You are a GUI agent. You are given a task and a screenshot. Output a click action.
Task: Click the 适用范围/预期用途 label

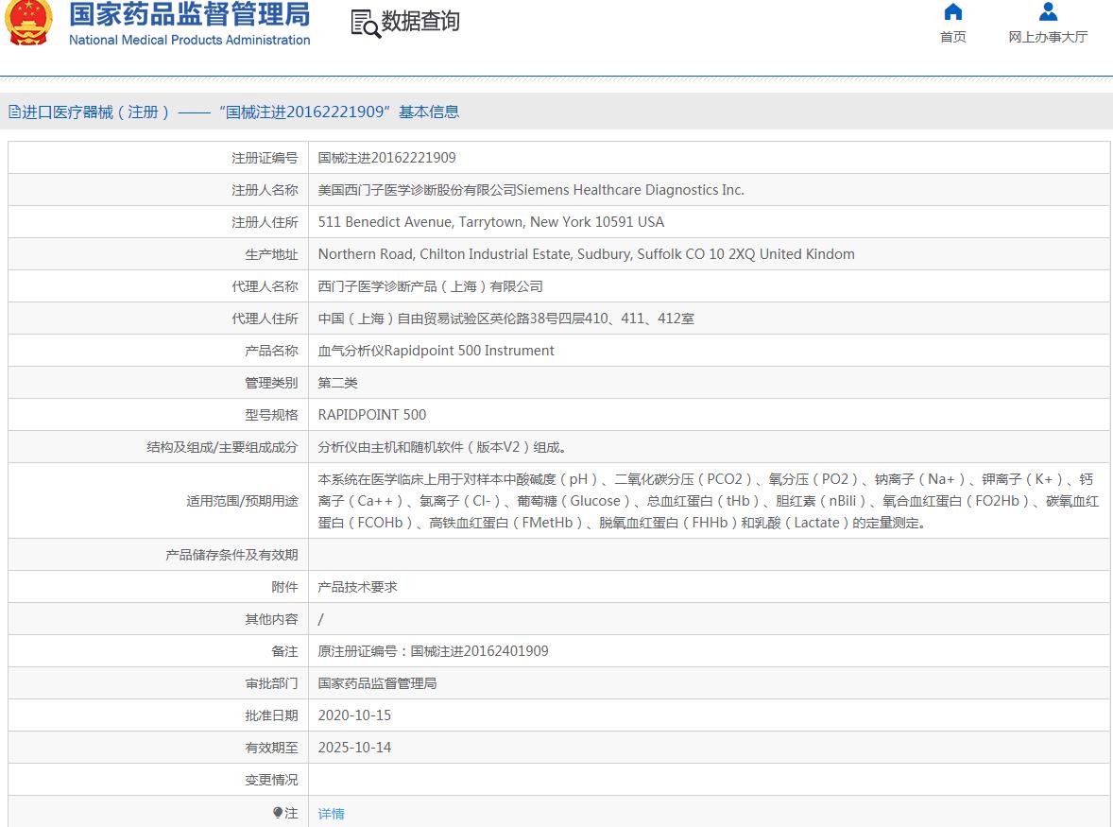point(242,501)
